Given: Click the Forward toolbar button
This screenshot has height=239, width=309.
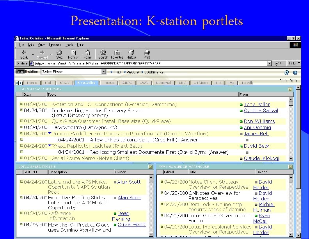Looking at the screenshot, I should pyautogui.click(x=42, y=54).
